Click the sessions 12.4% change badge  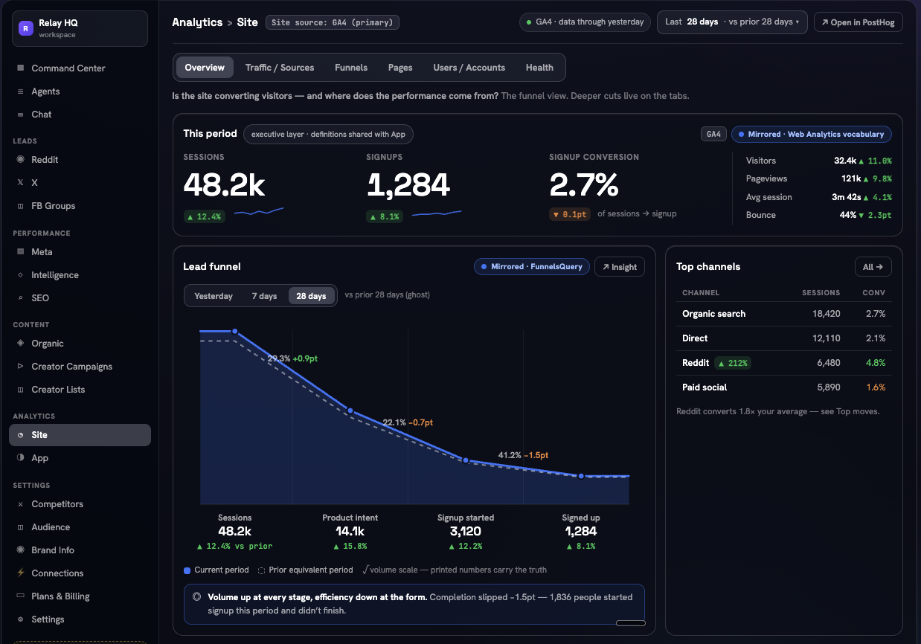(x=205, y=216)
